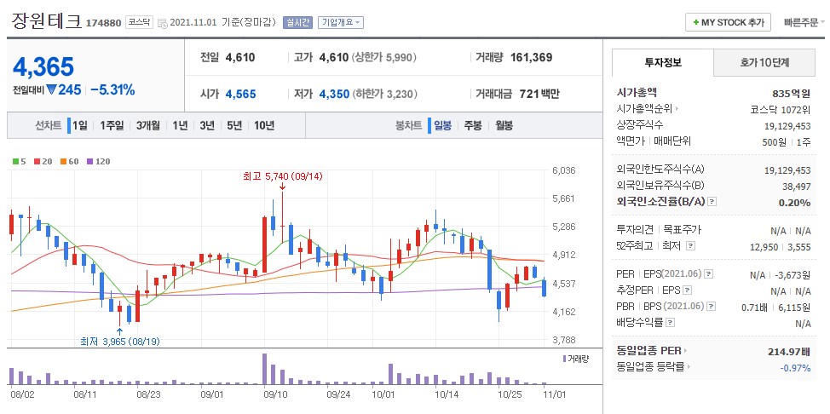Select the 월봉 candle chart
The image size is (830, 414).
pyautogui.click(x=504, y=126)
